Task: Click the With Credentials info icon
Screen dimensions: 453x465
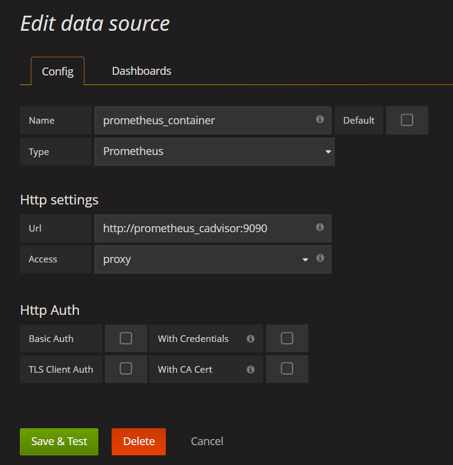Action: point(250,339)
